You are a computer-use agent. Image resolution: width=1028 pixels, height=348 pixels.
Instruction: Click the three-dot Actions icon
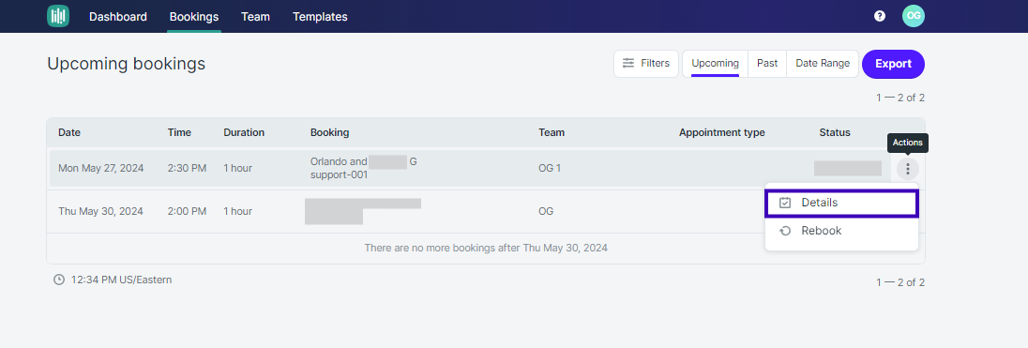(908, 169)
